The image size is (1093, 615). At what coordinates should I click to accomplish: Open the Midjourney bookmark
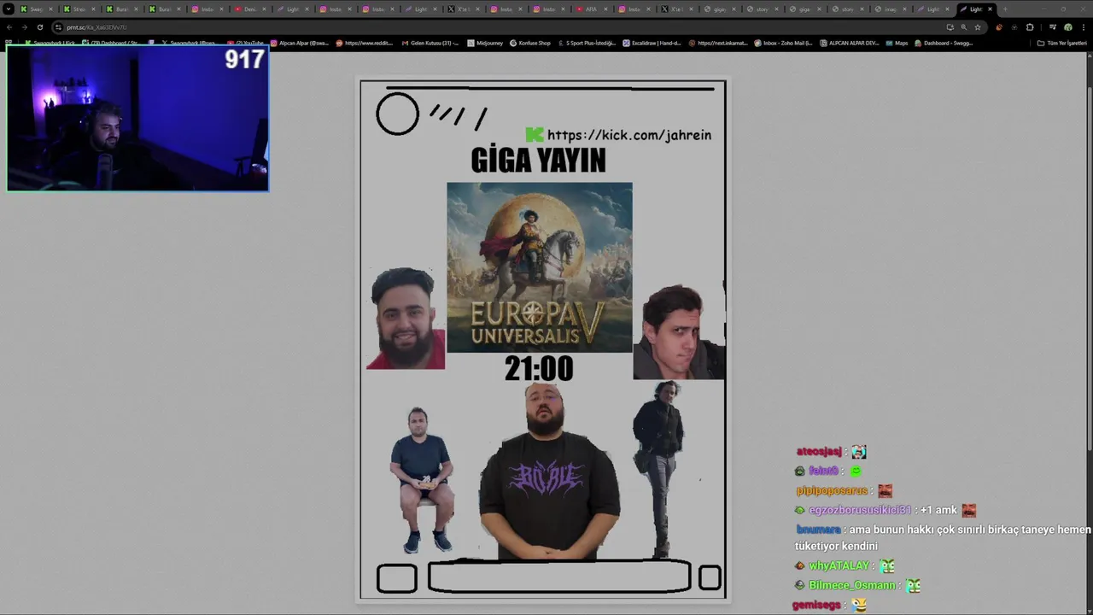483,43
